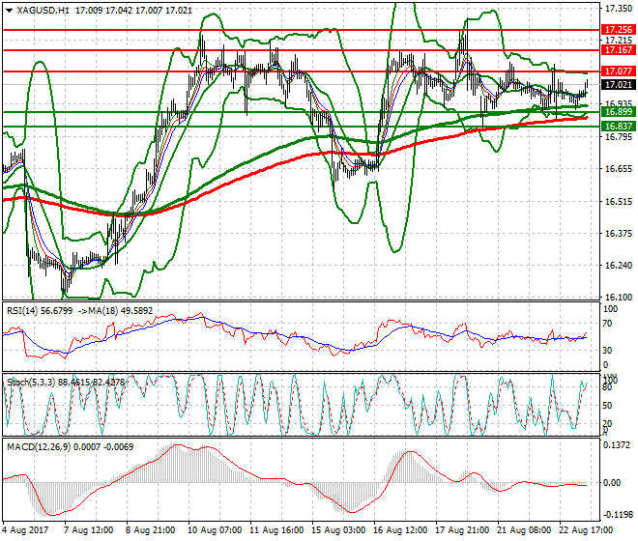Viewport: 638px width, 541px height.
Task: Select the 21 Aug 08:00 time axis label
Action: click(524, 530)
